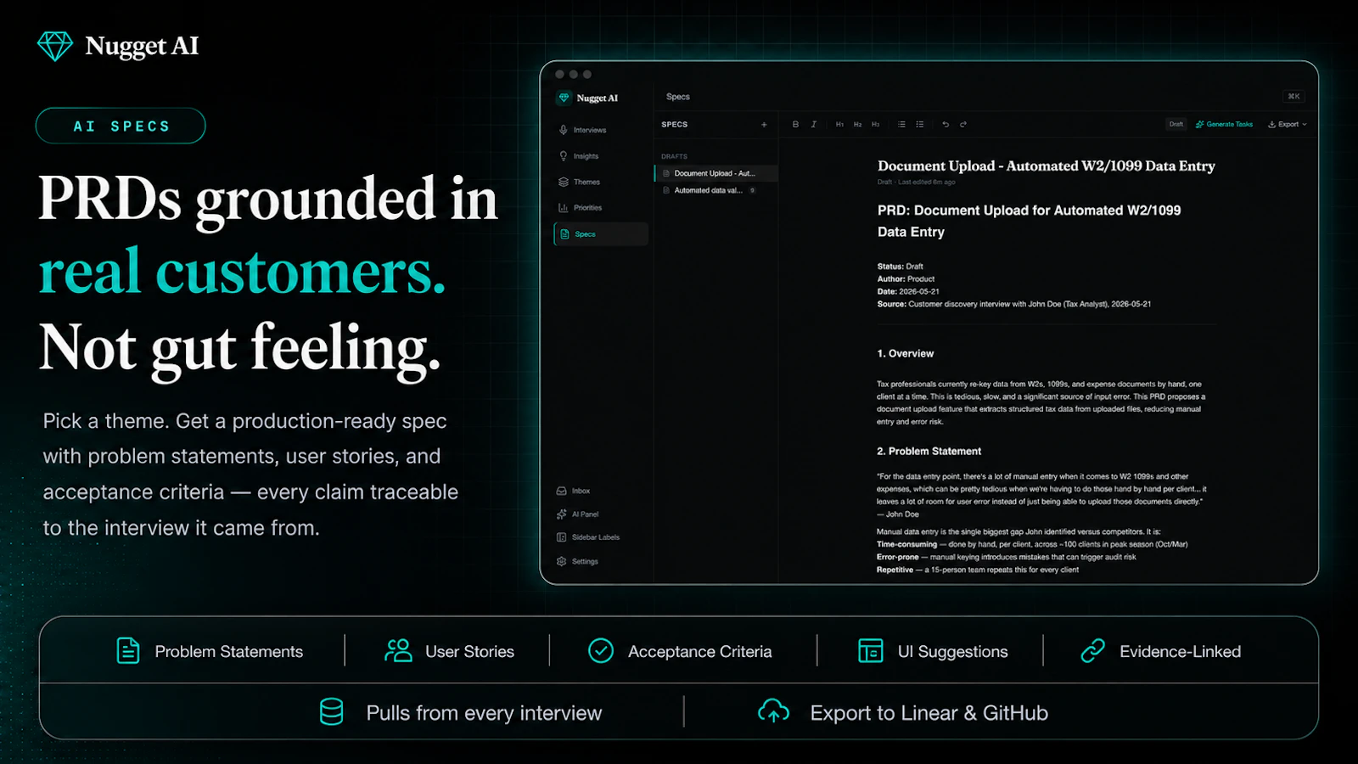Screen dimensions: 1358x764
Task: Click the Draft status badge in the toolbar
Action: (1176, 124)
